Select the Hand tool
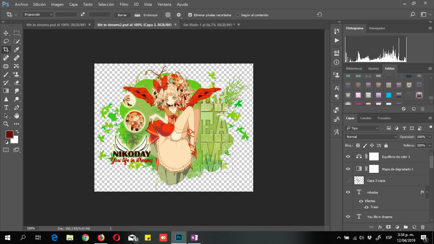The image size is (434, 244). pyautogui.click(x=17, y=116)
